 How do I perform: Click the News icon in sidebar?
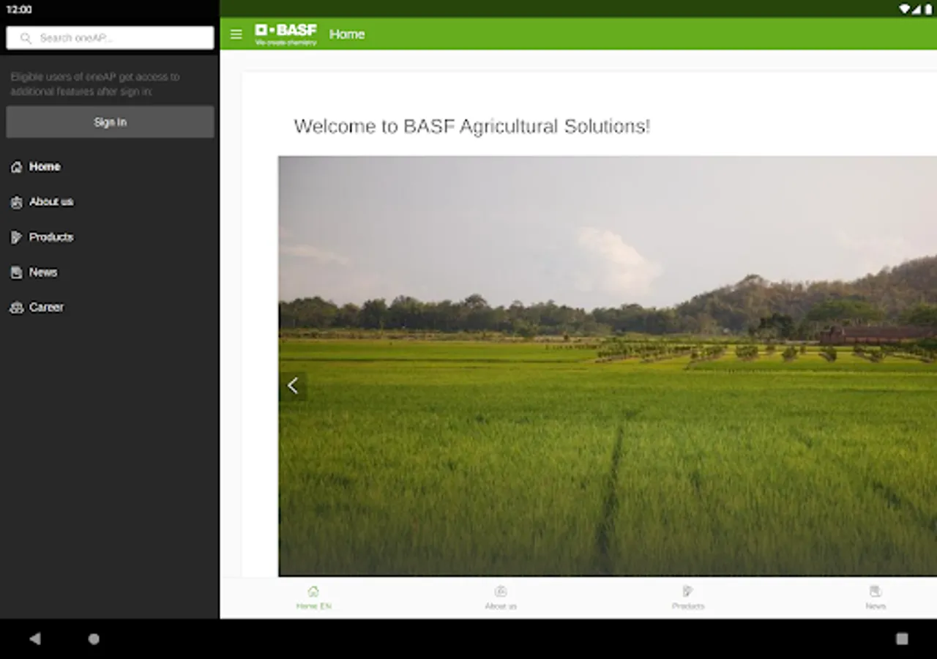click(x=16, y=272)
